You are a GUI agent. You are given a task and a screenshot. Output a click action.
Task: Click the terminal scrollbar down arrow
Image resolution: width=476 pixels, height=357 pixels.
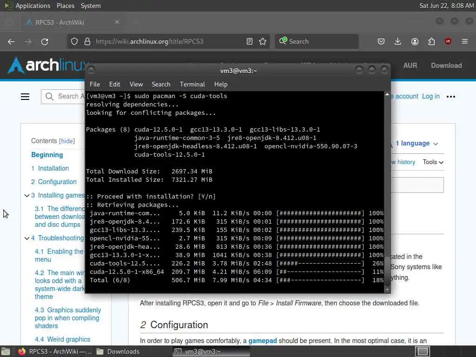tap(387, 290)
